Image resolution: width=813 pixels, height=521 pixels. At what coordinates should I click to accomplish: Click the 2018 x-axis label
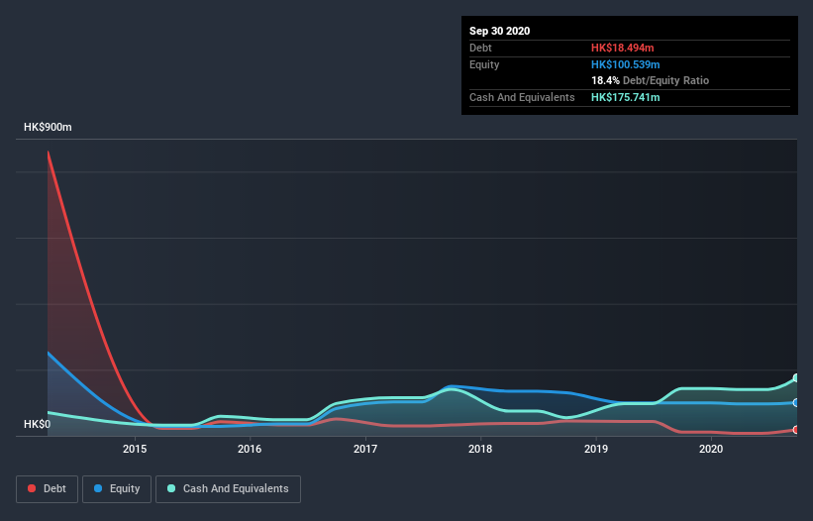point(480,449)
